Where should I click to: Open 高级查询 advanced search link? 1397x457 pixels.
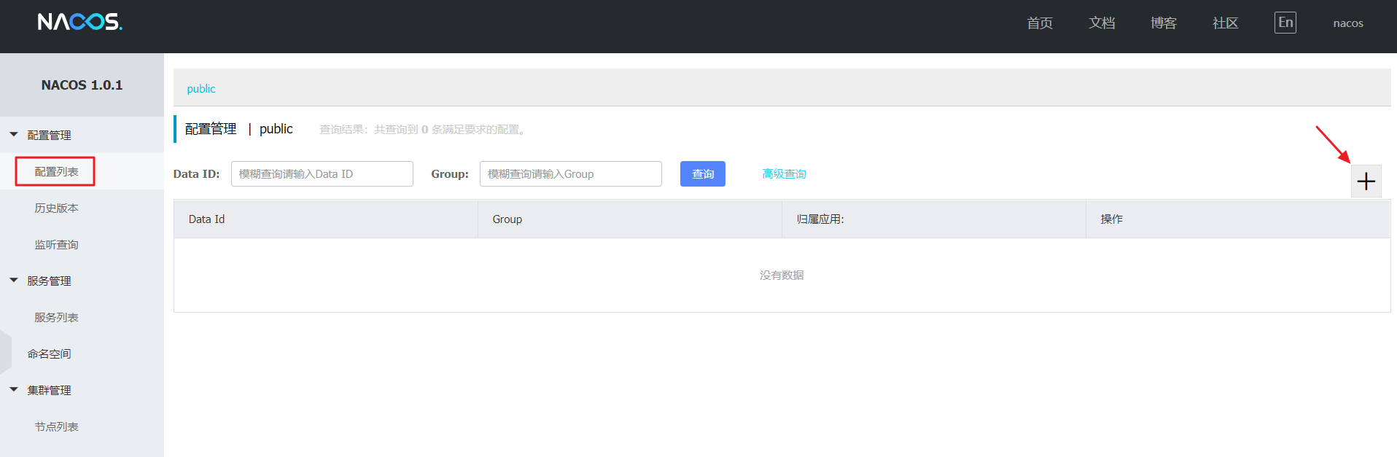coord(784,174)
